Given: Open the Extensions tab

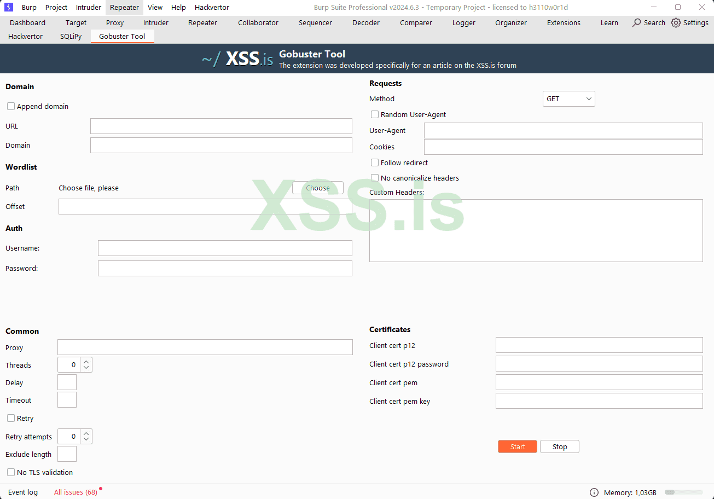Looking at the screenshot, I should coord(564,22).
